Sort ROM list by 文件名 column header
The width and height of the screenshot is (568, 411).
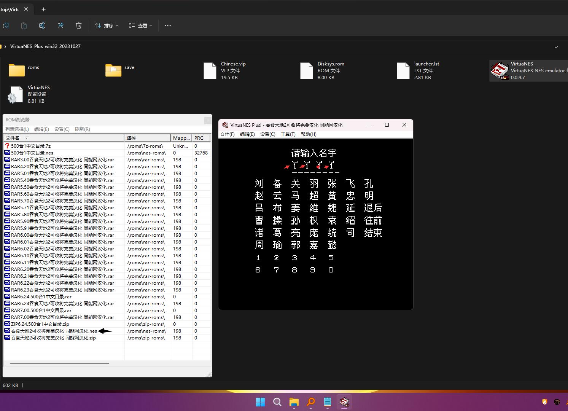pos(64,138)
